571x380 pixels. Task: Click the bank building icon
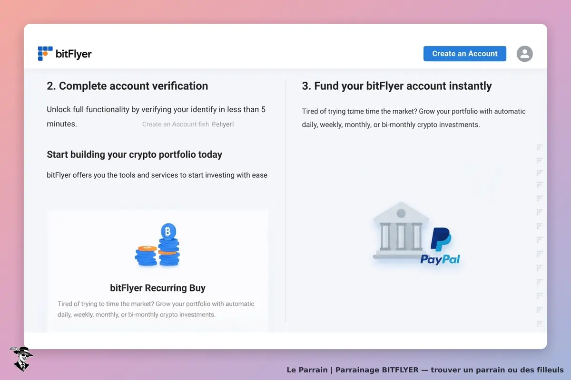pos(401,230)
